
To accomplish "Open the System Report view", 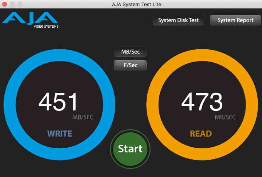I will [x=235, y=20].
